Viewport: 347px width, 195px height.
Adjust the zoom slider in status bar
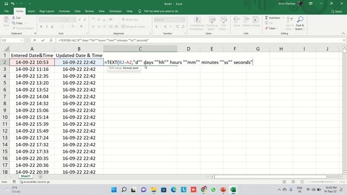click(322, 182)
